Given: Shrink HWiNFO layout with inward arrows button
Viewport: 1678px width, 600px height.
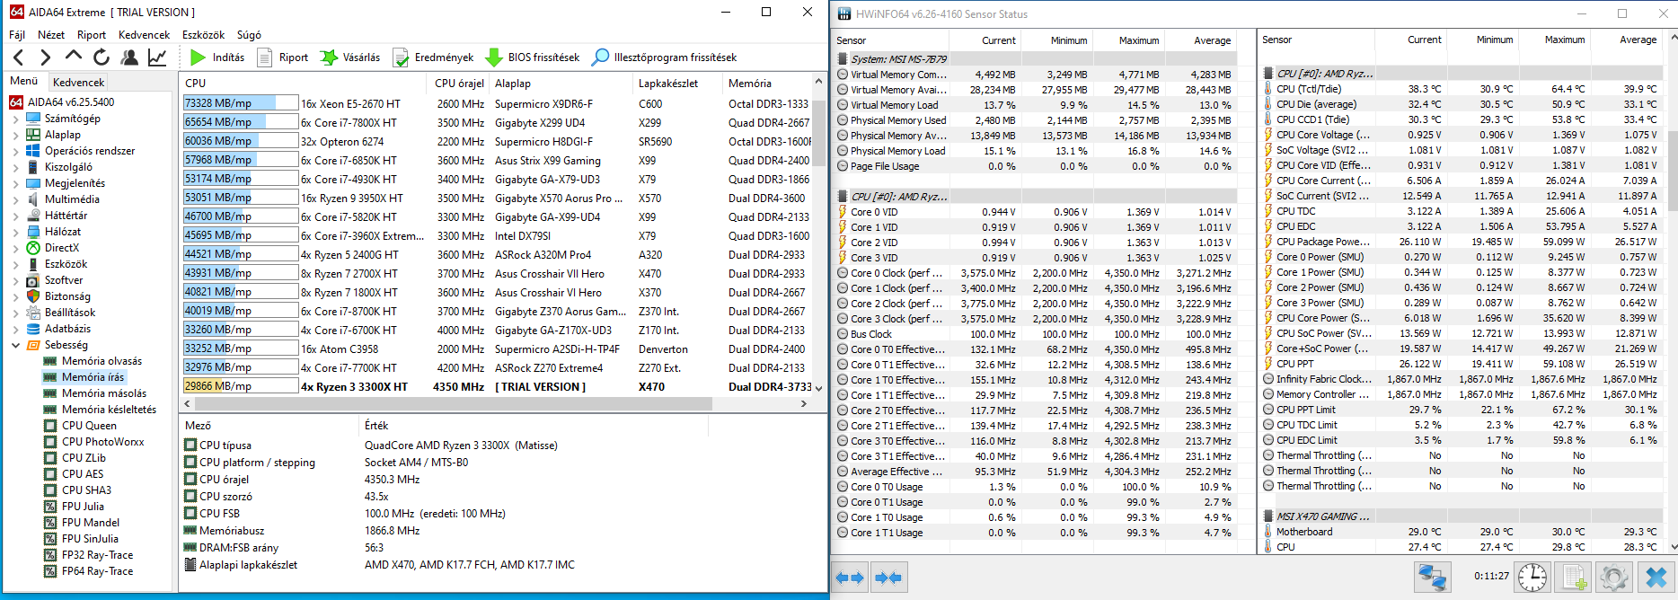Looking at the screenshot, I should pyautogui.click(x=888, y=578).
